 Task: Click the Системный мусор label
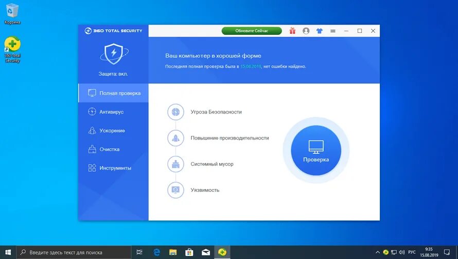click(212, 164)
